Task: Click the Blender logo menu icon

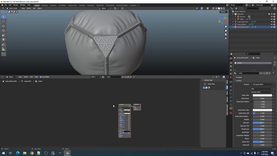Action: click(x=2, y=5)
